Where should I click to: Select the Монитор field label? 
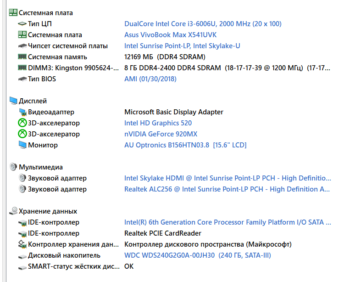(43, 145)
